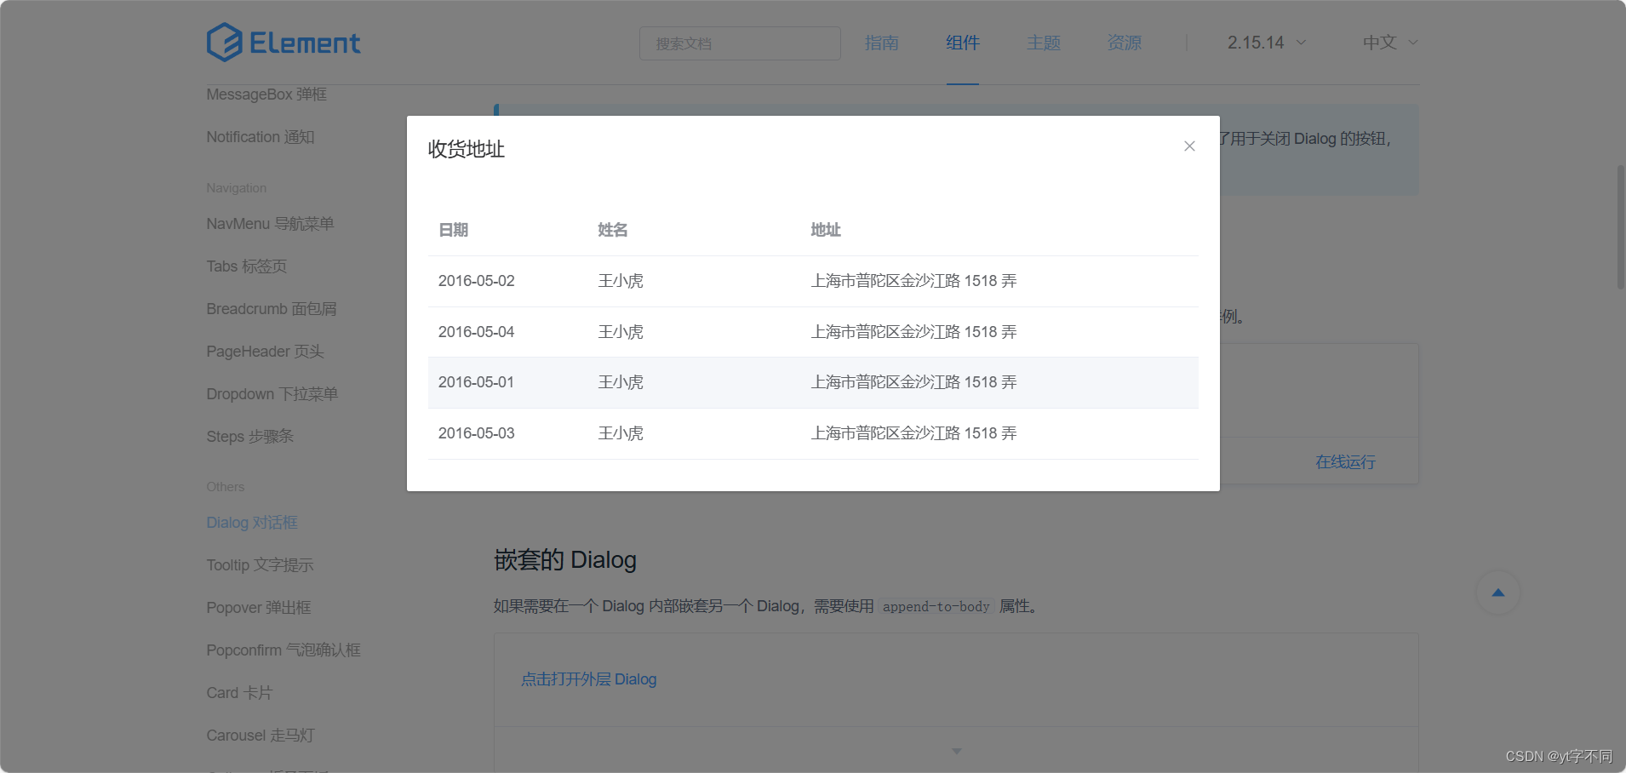Click the append-to-body code text
1626x773 pixels.
[x=936, y=606]
